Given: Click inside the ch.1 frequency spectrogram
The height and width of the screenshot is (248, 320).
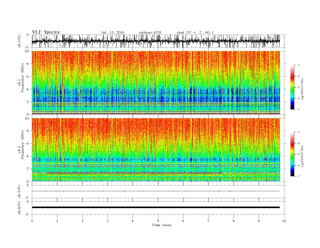Looking at the screenshot, I should point(156,83).
